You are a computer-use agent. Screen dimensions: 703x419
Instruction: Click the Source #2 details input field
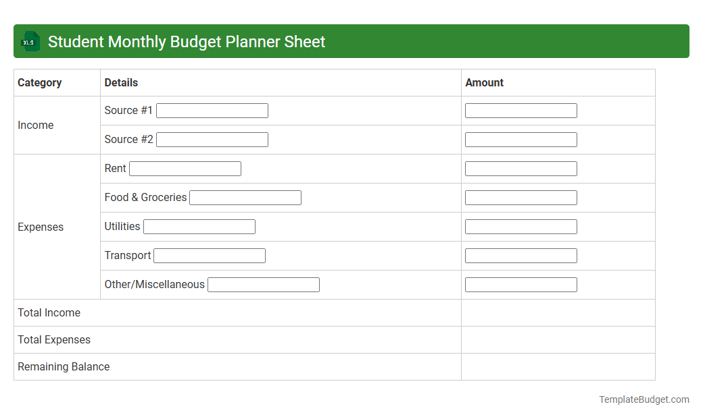tap(212, 139)
